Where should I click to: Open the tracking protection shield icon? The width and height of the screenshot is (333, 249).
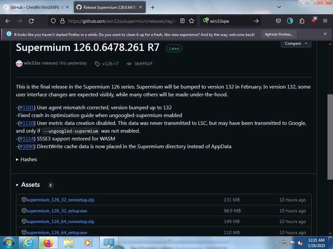point(53,21)
